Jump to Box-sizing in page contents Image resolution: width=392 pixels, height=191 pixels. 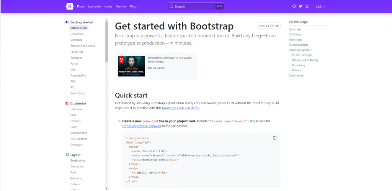tap(299, 65)
